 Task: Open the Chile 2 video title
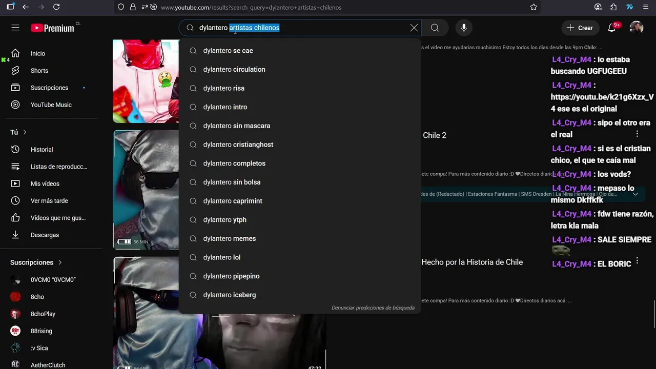click(435, 135)
